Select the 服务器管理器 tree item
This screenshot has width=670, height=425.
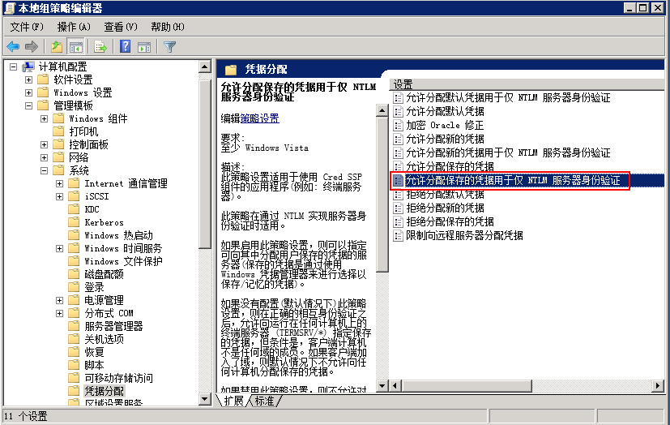pos(113,326)
